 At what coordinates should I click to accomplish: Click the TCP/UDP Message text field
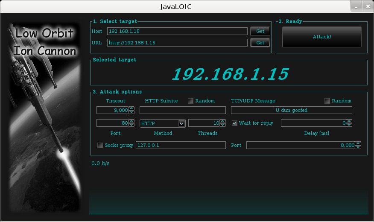[291, 110]
